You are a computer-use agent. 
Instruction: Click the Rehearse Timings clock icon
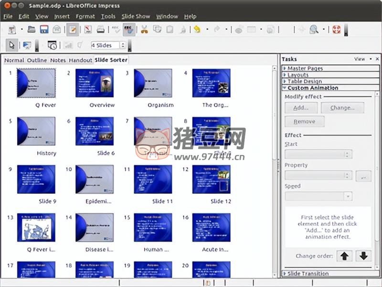tap(53, 45)
